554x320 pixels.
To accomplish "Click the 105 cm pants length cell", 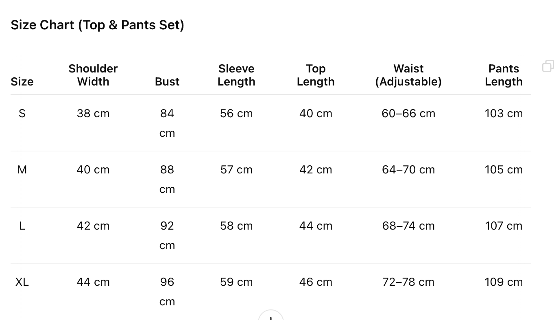I will [504, 169].
